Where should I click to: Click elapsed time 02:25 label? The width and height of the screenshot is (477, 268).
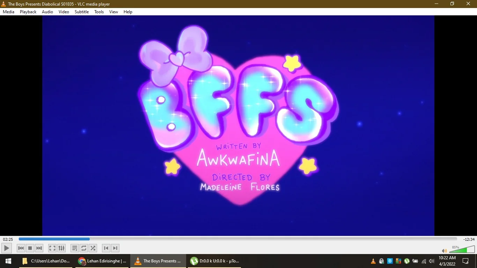coord(8,239)
